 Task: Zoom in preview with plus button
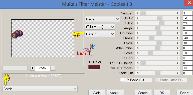[x=33, y=68]
